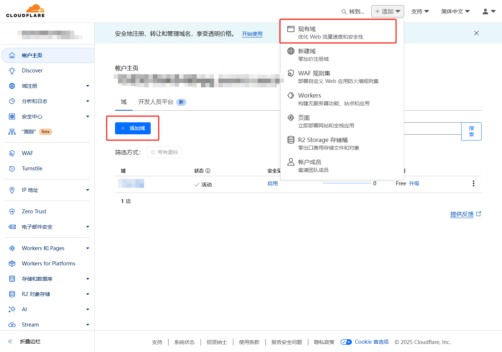
Task: Select 现有域 from the add menu
Action: [342, 32]
